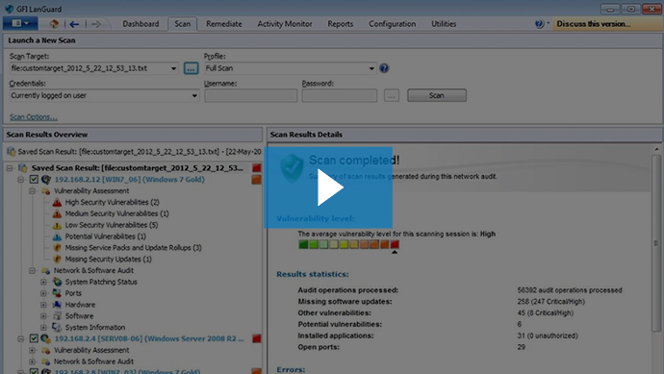Image resolution: width=664 pixels, height=374 pixels.
Task: Open the Configuration tab
Action: (392, 24)
